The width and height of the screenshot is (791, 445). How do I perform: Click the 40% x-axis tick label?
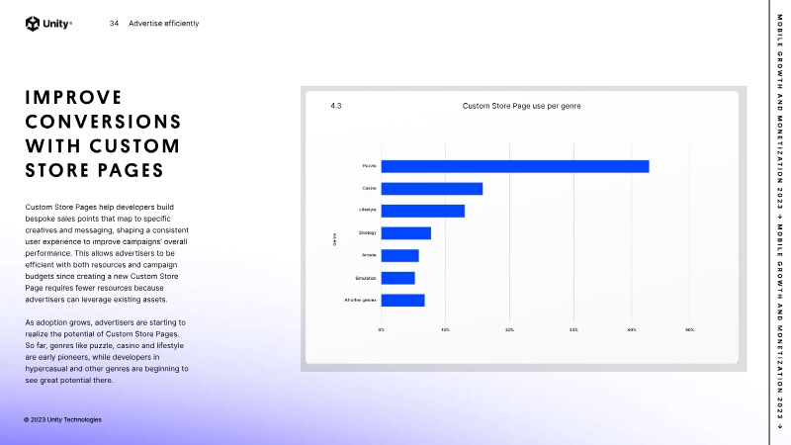click(x=632, y=329)
